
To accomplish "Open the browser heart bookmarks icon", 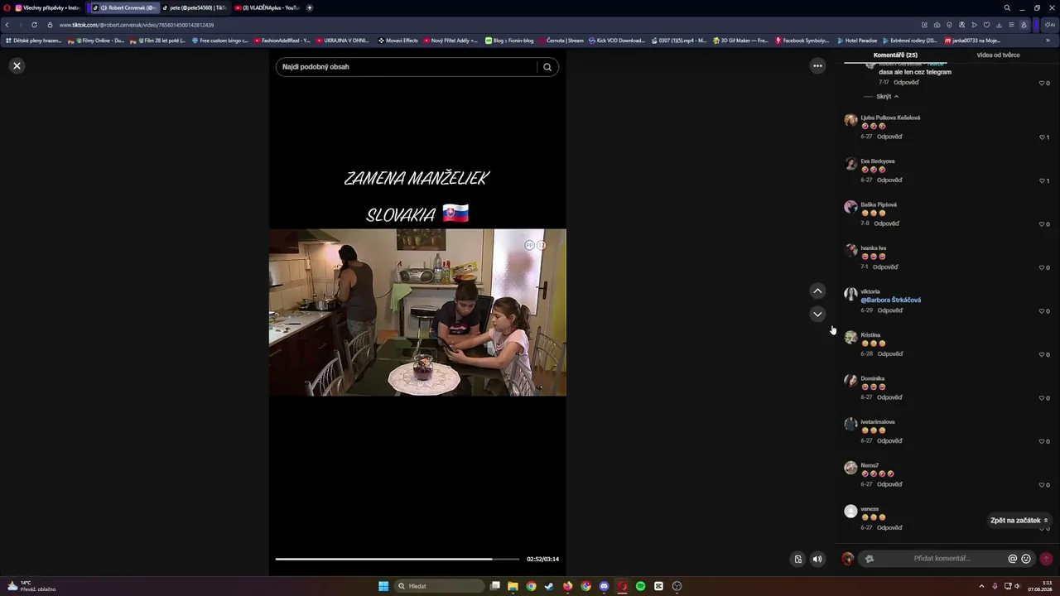I will click(x=986, y=25).
